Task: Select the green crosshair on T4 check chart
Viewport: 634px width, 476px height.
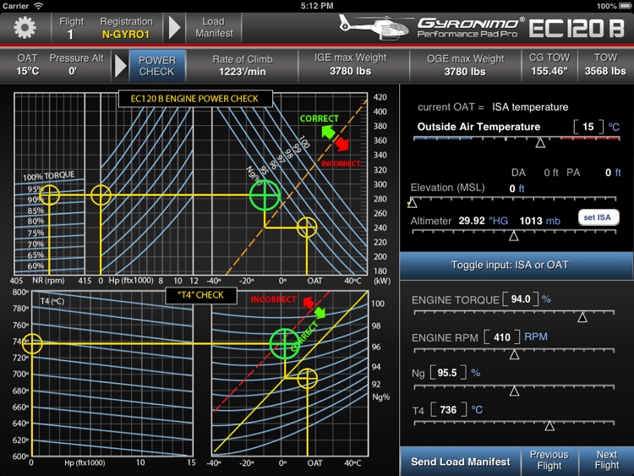Action: [x=285, y=344]
